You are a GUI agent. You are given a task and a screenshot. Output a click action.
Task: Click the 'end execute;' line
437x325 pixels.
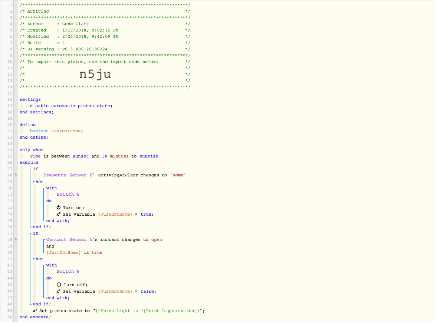coord(35,317)
